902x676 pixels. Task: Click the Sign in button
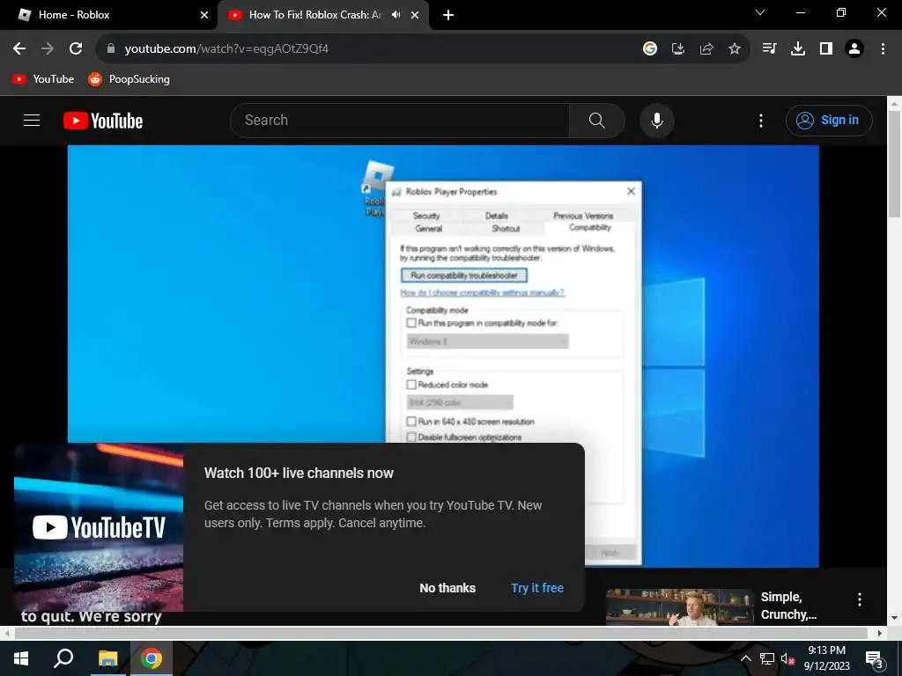click(829, 120)
